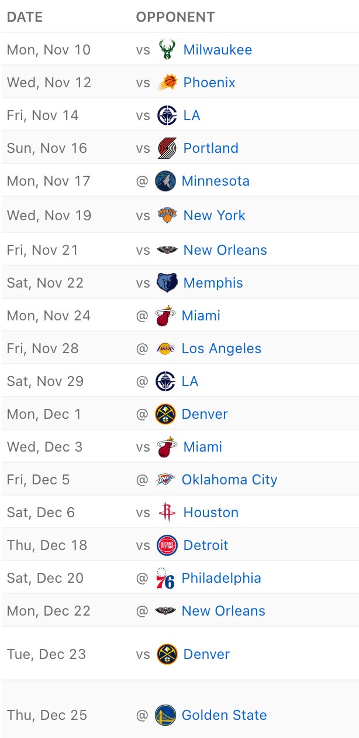Screen dimensions: 359x738
Task: Open the Nov 17 Minnesota link
Action: click(x=215, y=181)
